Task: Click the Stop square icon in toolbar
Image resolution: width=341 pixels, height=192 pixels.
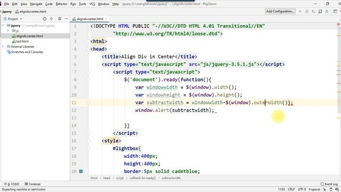Action: point(327,11)
